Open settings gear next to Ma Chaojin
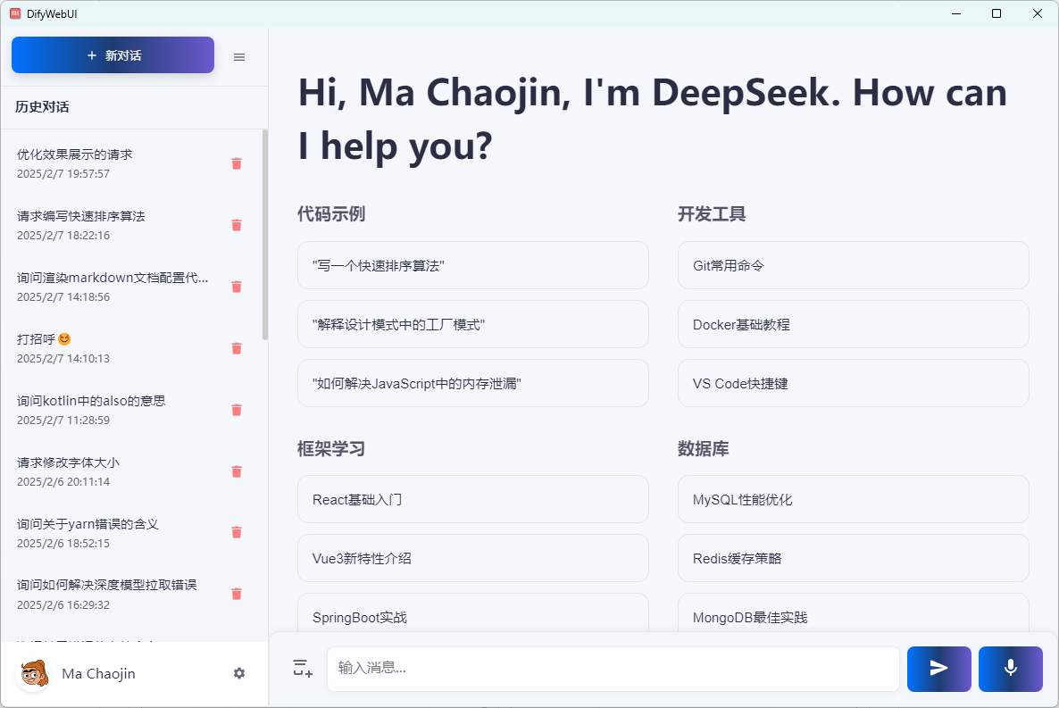 point(239,673)
